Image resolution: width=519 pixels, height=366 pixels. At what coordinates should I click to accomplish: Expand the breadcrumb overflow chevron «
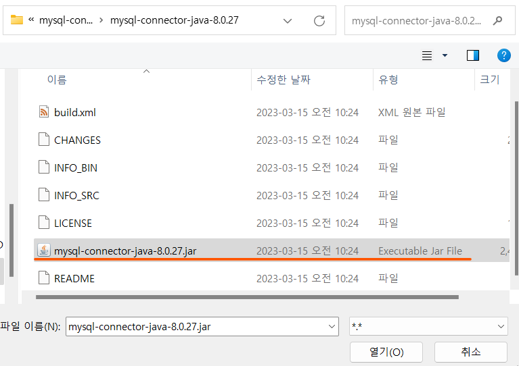point(31,20)
